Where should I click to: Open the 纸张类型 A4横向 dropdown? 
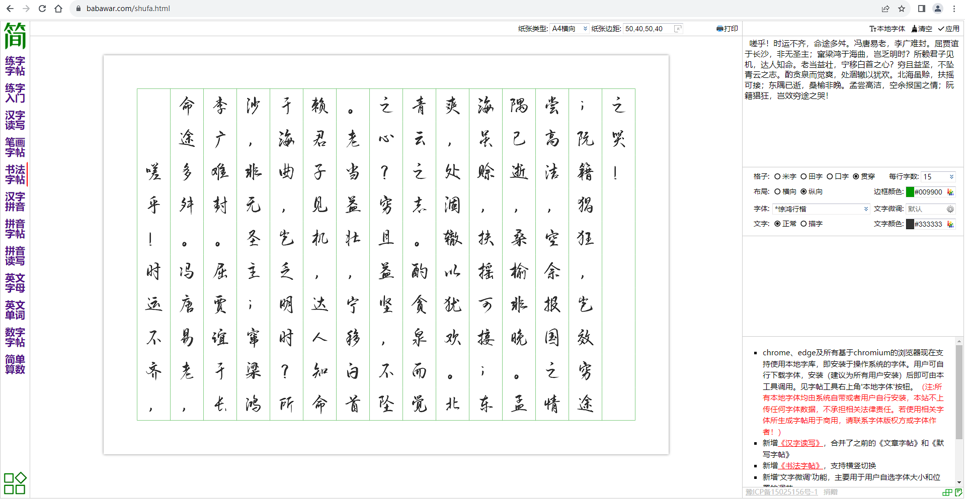[570, 29]
